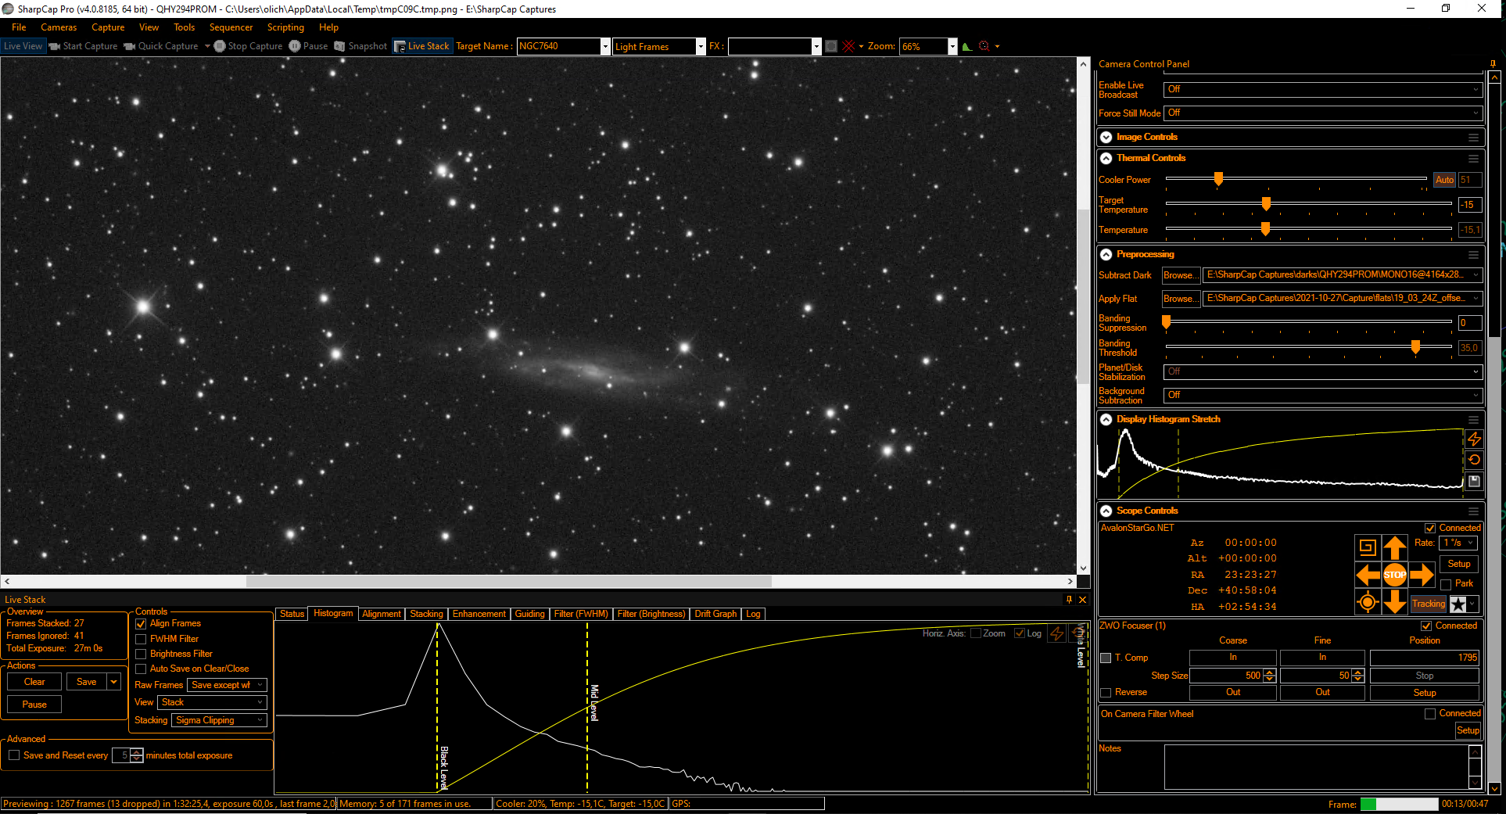Click the spiral search mount icon

(x=1368, y=547)
